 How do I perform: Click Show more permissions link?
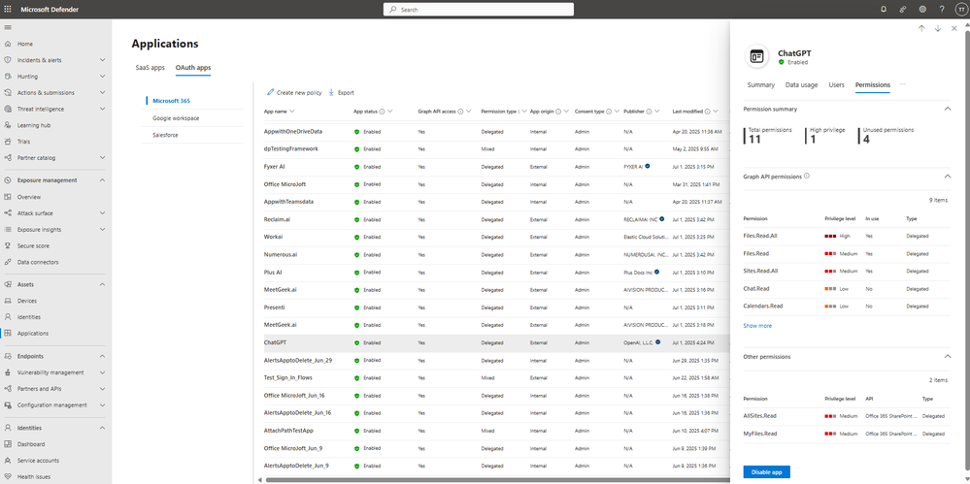pos(757,326)
